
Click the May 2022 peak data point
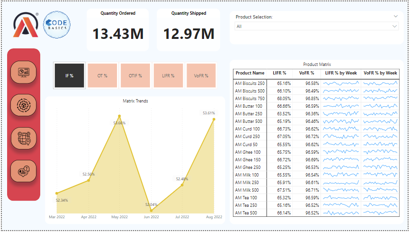[119, 116]
